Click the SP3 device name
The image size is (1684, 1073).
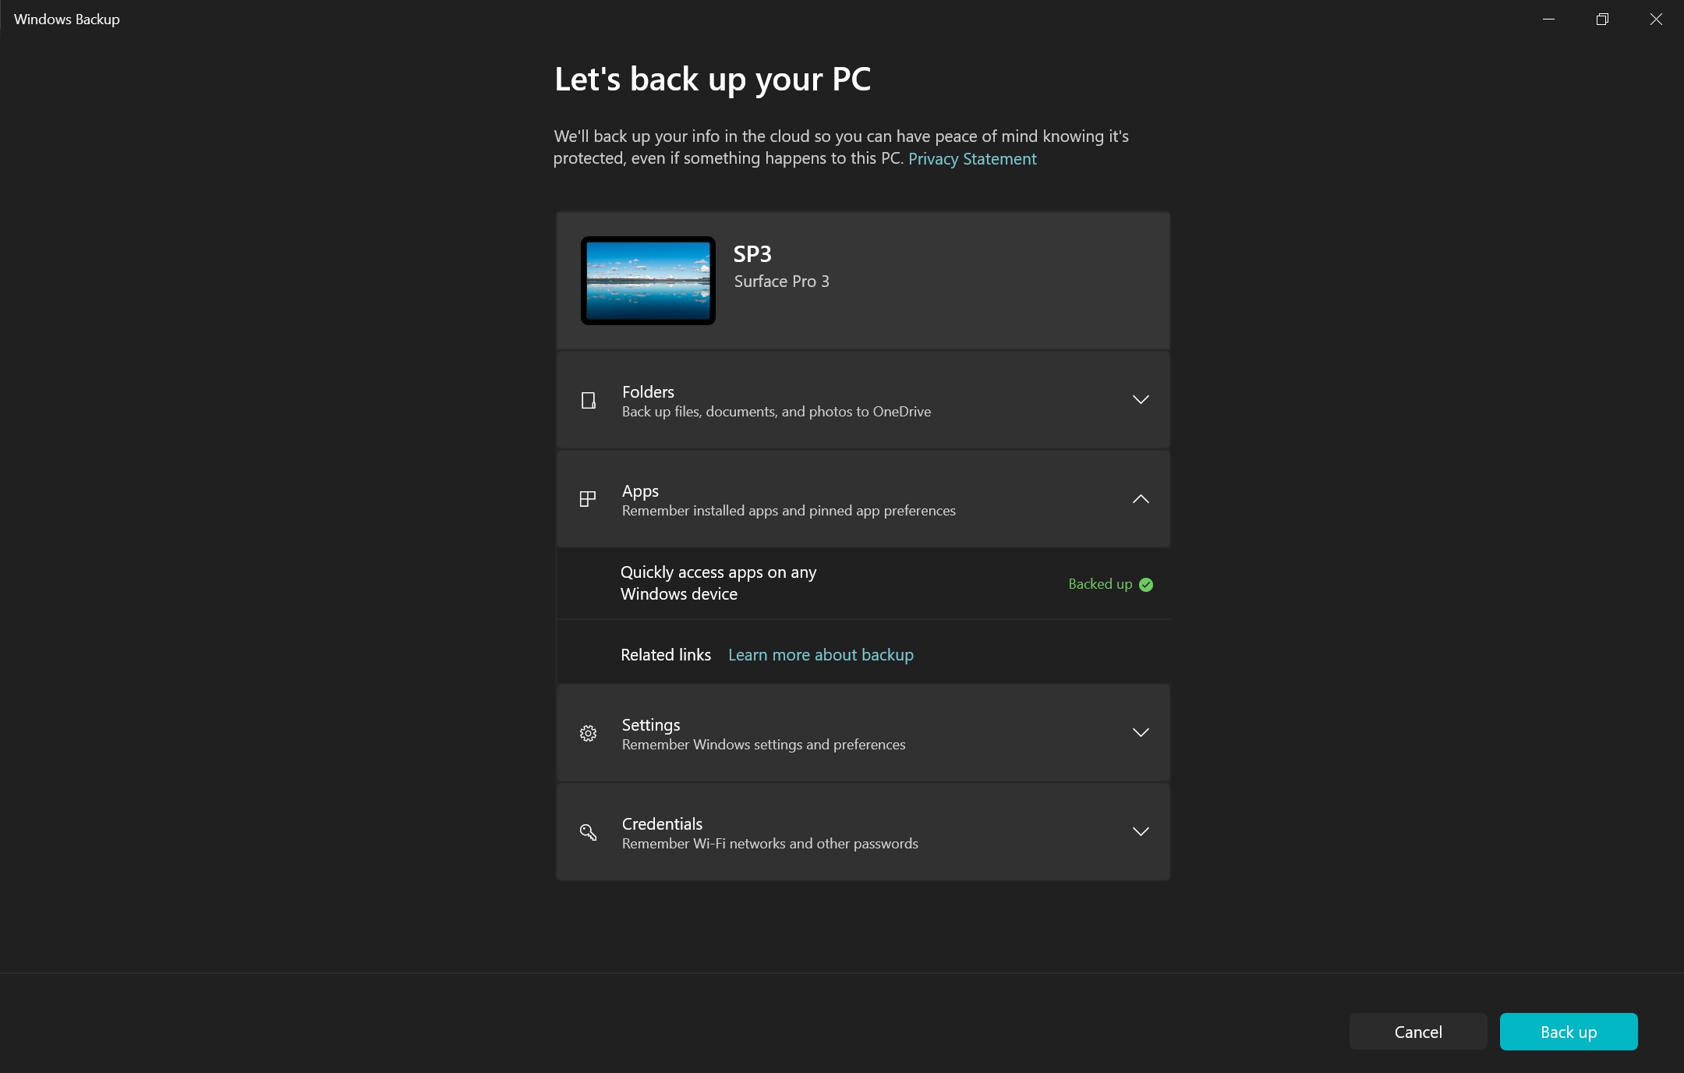(752, 254)
